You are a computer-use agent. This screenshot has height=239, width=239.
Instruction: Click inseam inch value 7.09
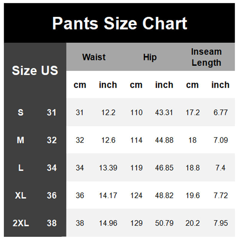(x=220, y=140)
